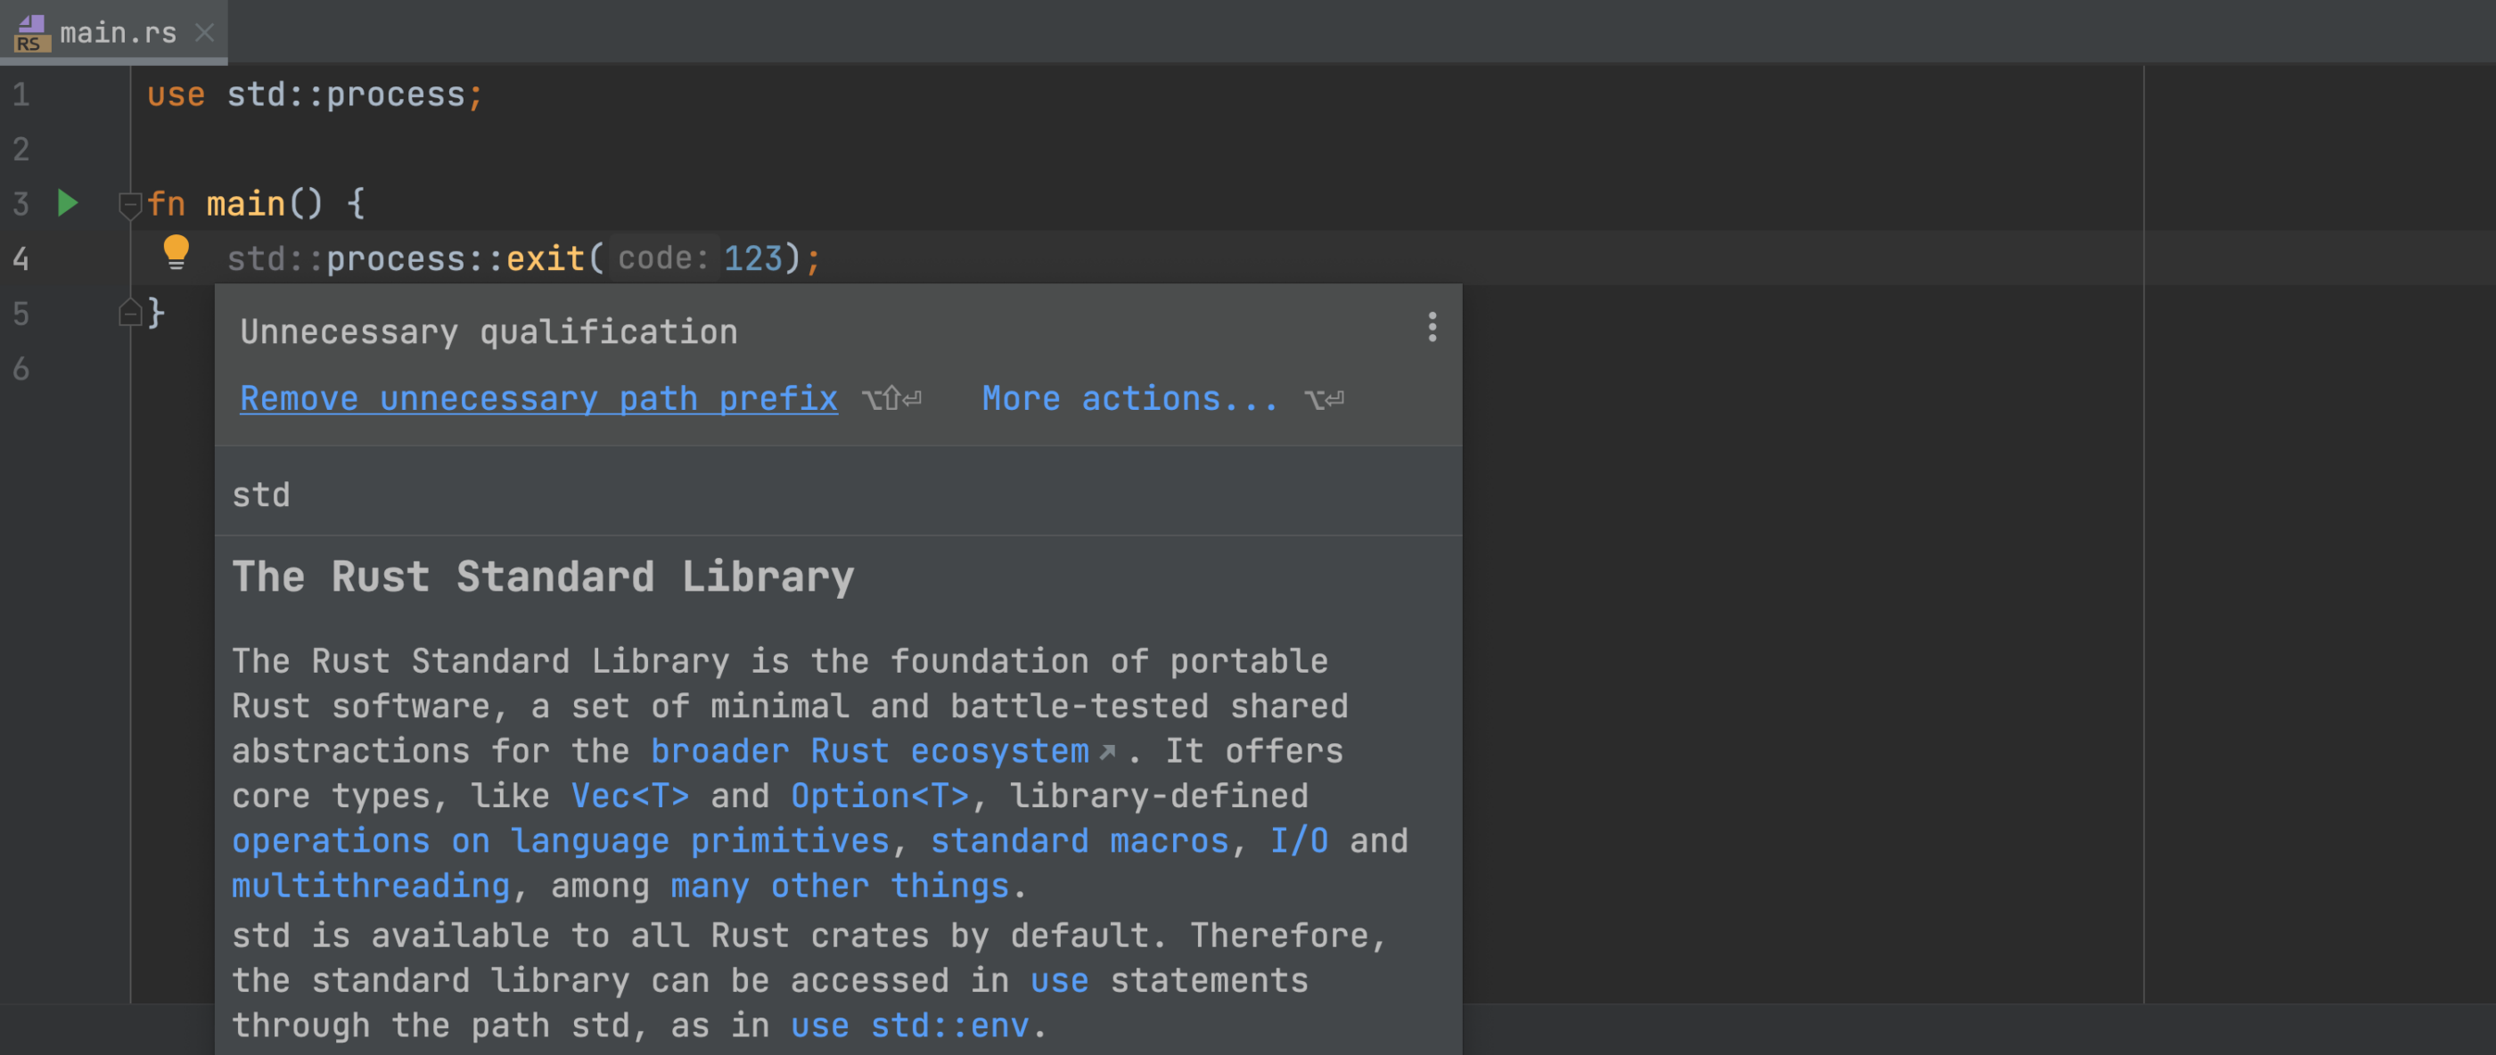Open the I/O documentation link
The height and width of the screenshot is (1055, 2496).
click(1300, 841)
